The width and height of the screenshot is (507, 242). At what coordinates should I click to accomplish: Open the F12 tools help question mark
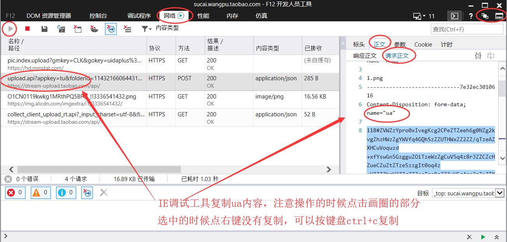[471, 16]
